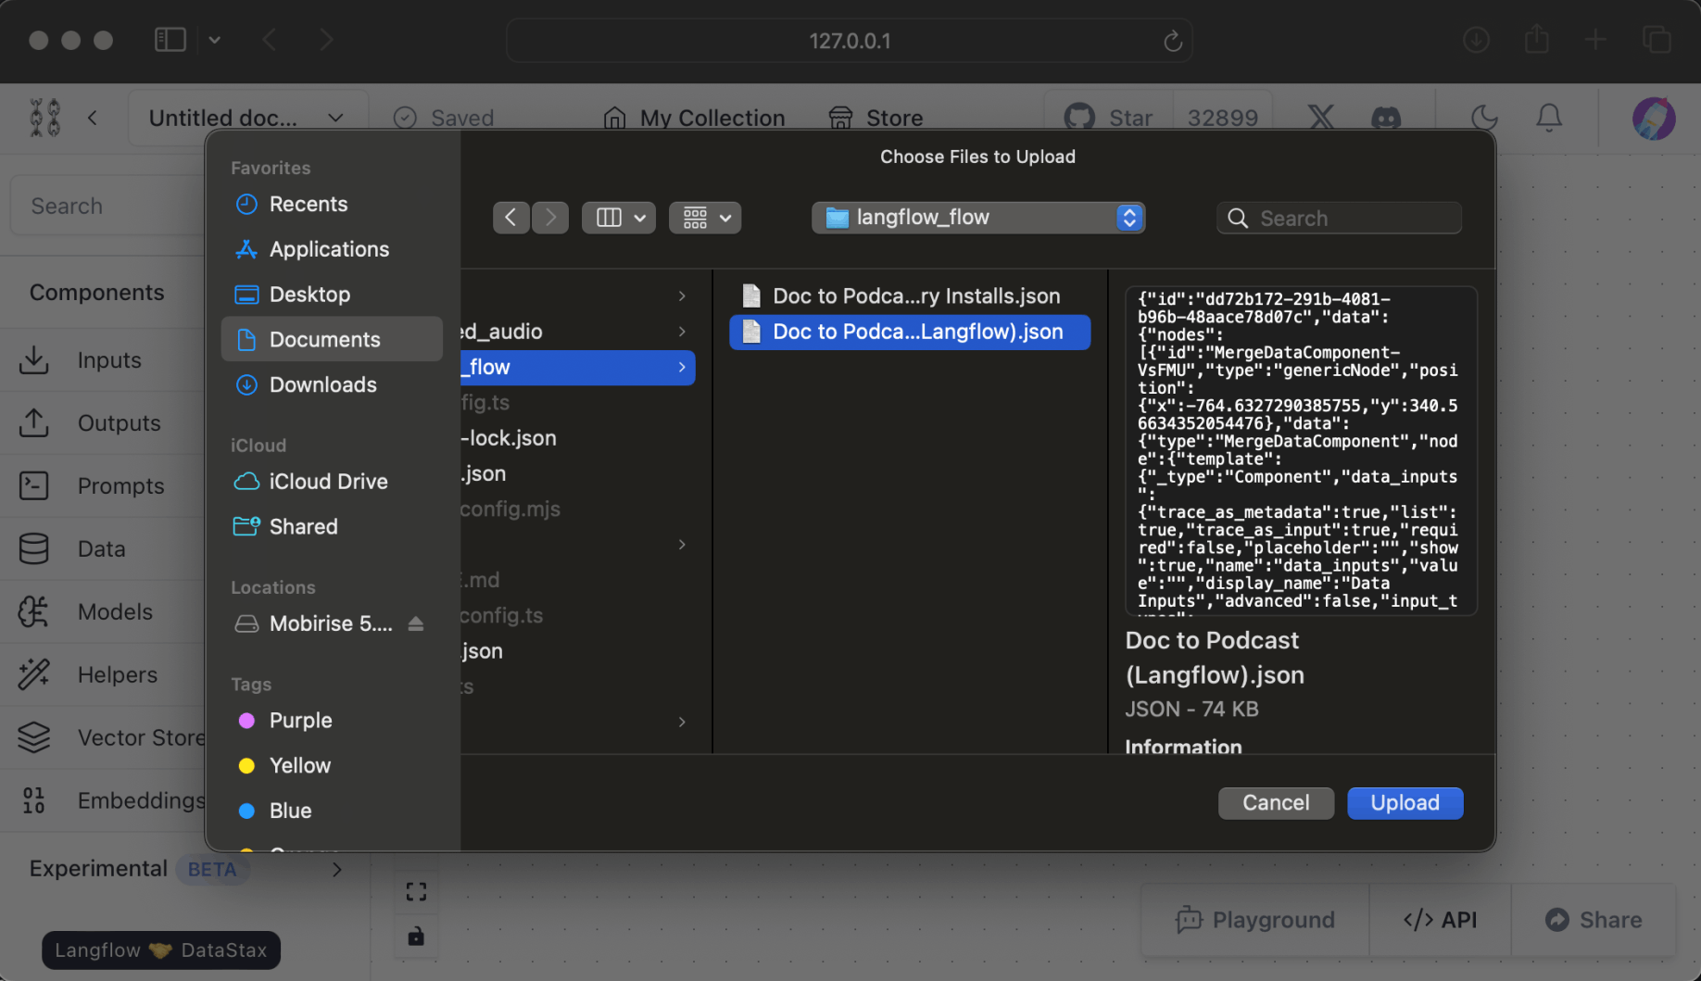The height and width of the screenshot is (981, 1701).
Task: Eject the Mobirise volume
Action: coord(416,623)
